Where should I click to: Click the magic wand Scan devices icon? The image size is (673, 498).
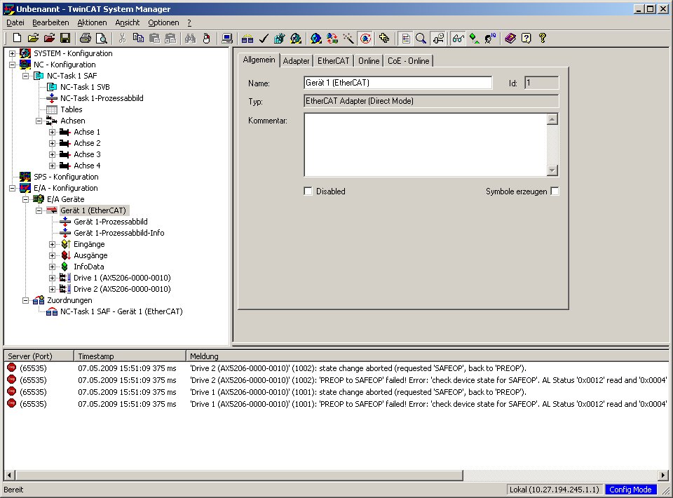click(x=348, y=38)
